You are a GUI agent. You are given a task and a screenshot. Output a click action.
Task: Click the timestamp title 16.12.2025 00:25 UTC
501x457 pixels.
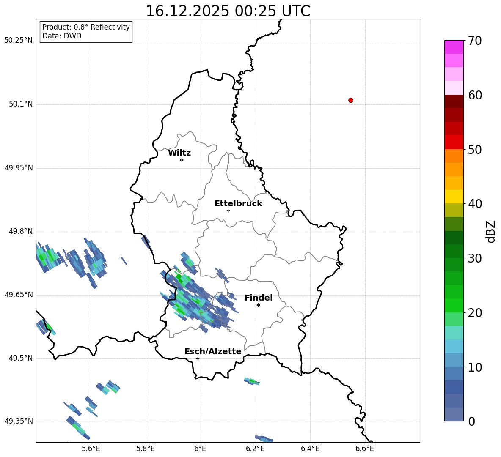228,11
